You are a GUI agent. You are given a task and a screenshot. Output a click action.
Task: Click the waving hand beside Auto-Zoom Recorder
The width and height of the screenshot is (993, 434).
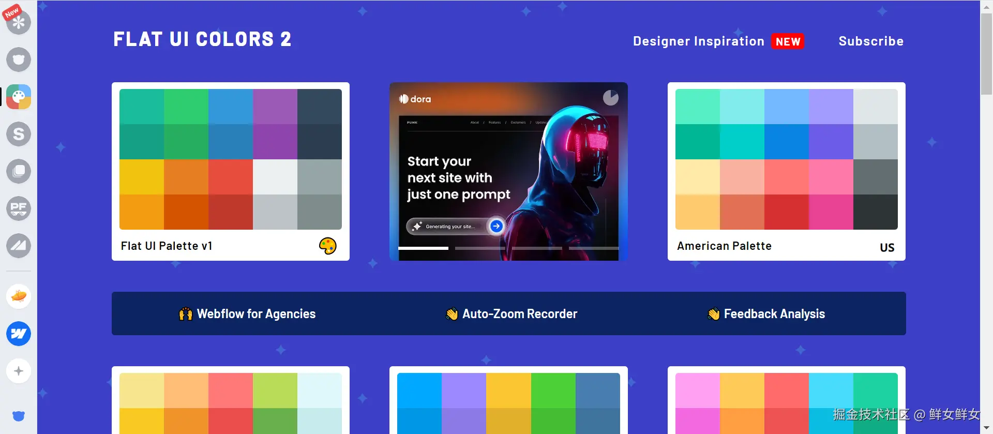452,314
